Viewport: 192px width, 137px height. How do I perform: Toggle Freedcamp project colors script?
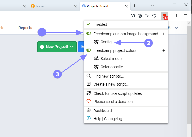89,50
